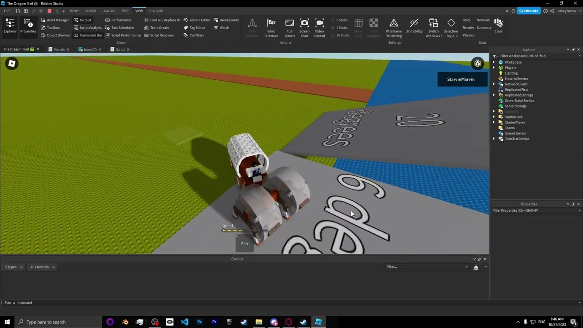Open the FILE menu
This screenshot has width=583, height=328.
7,11
